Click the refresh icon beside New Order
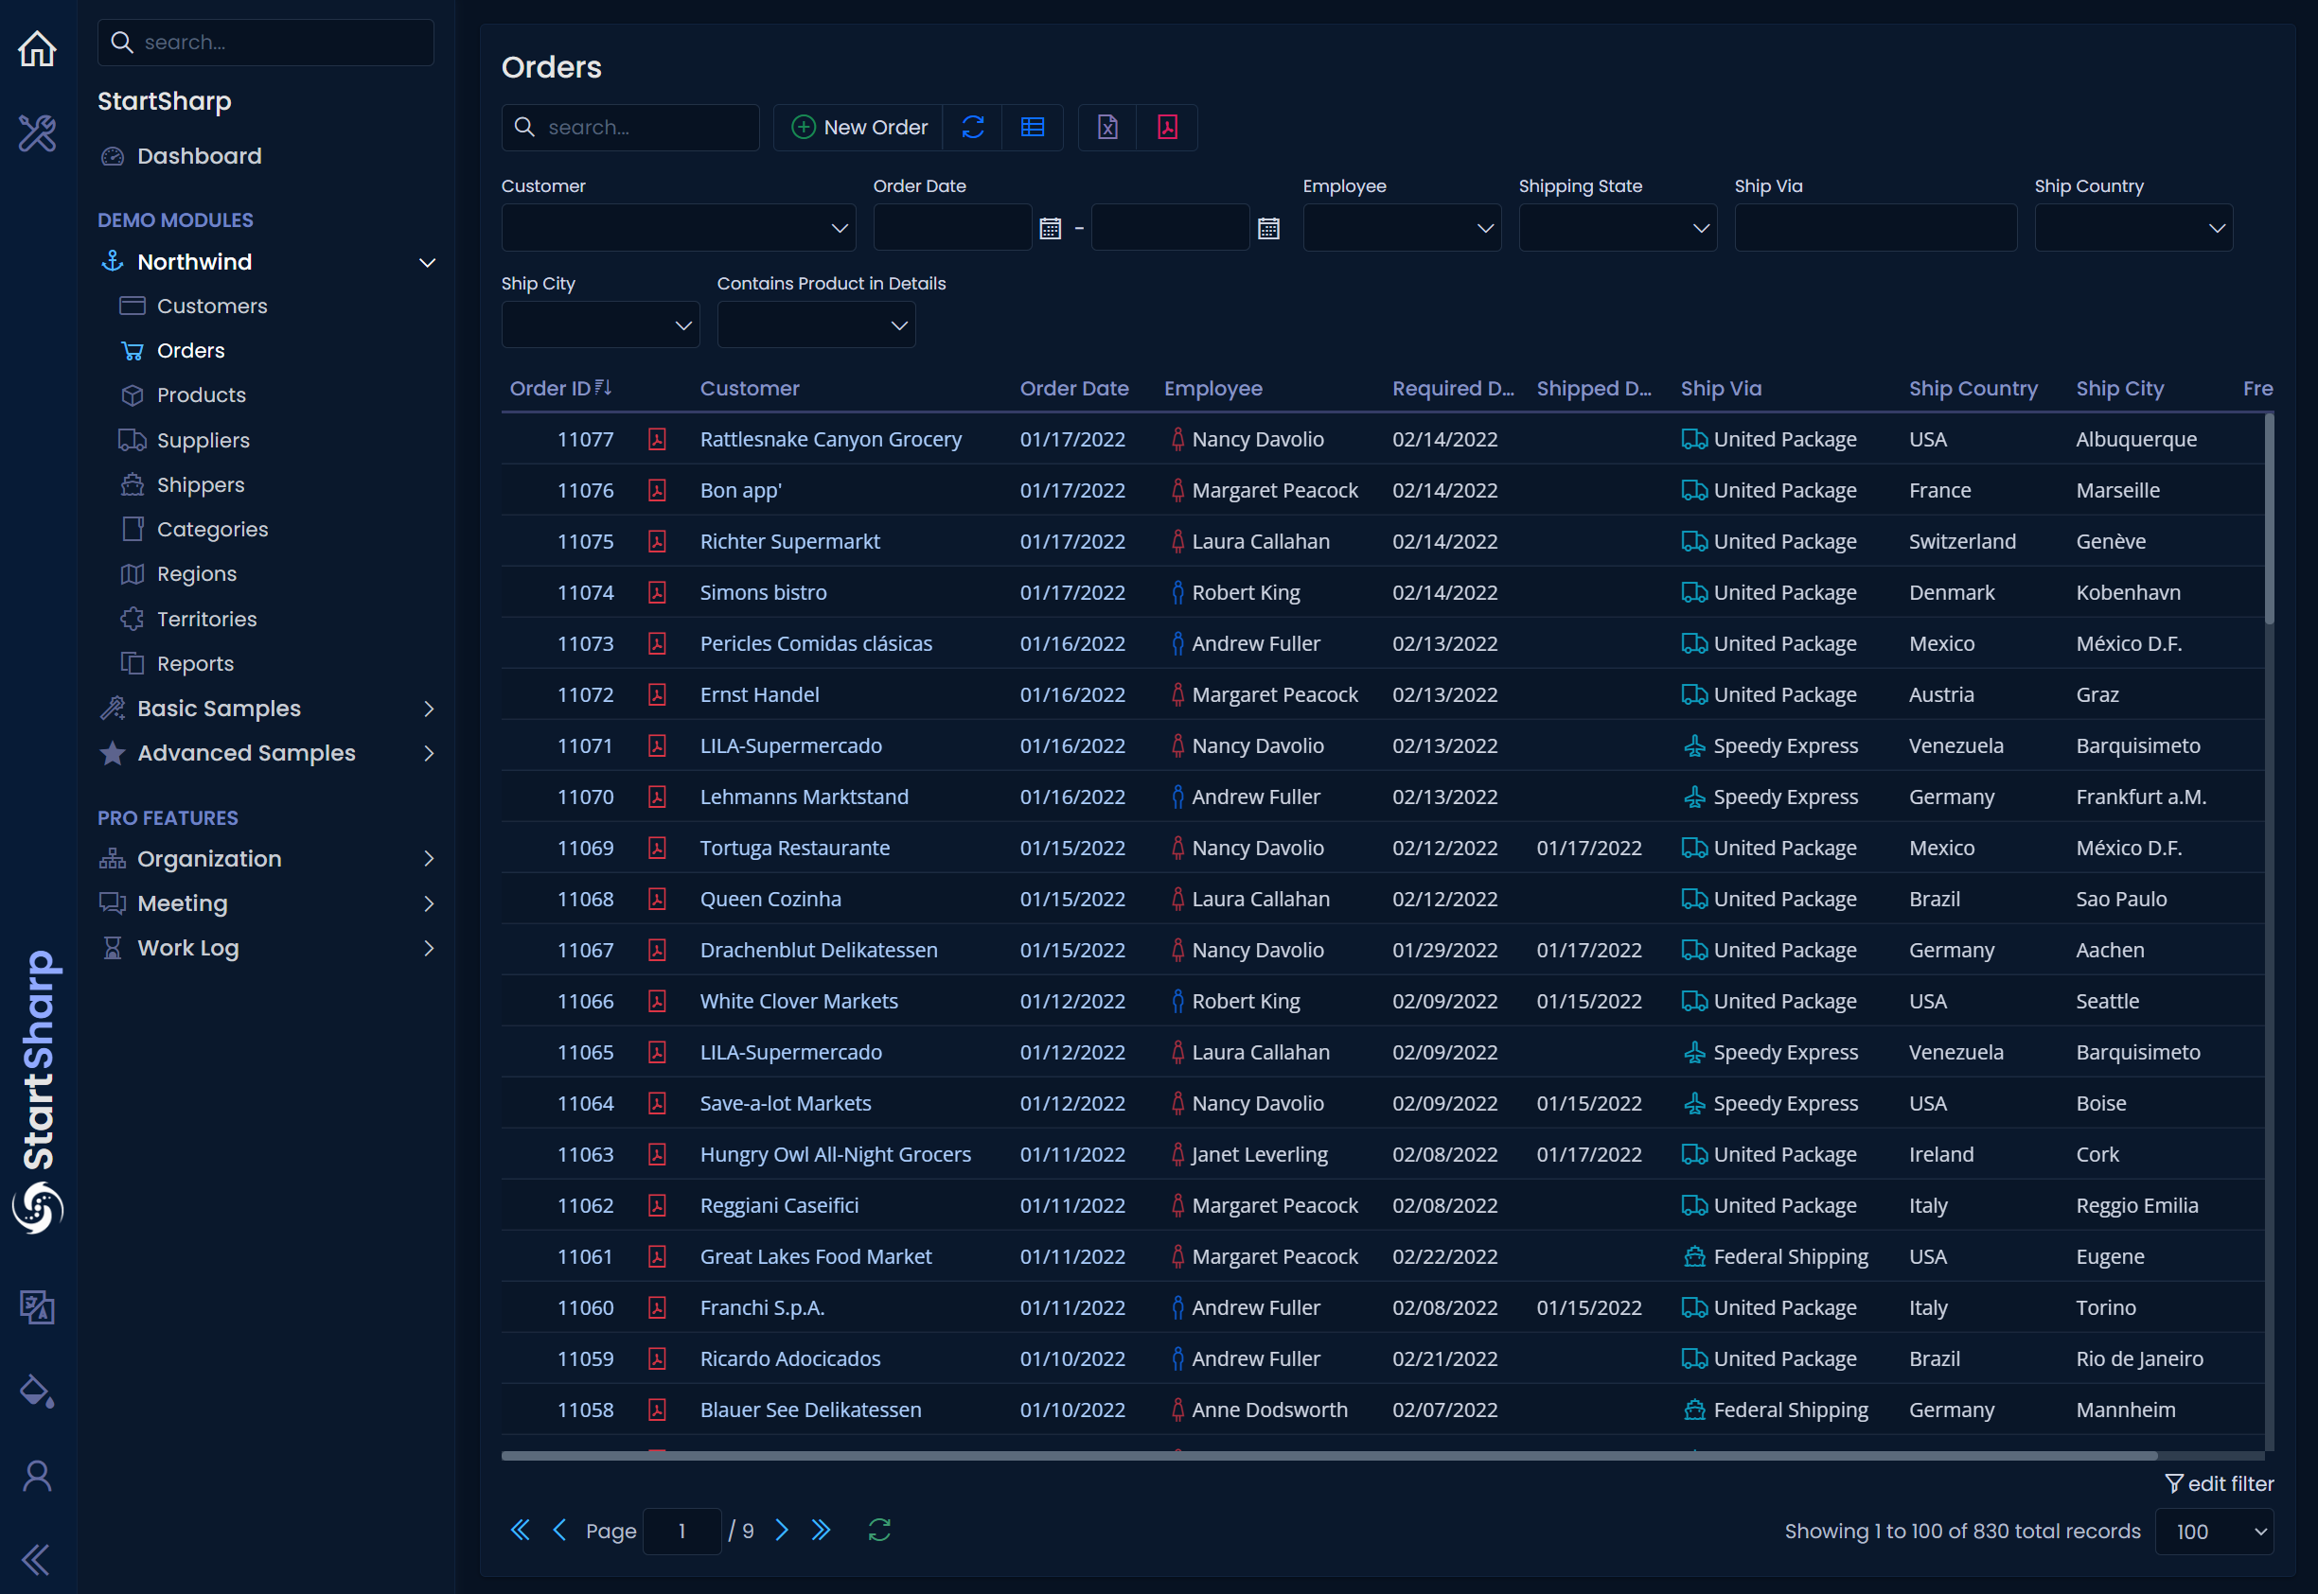Viewport: 2318px width, 1594px height. coord(972,127)
